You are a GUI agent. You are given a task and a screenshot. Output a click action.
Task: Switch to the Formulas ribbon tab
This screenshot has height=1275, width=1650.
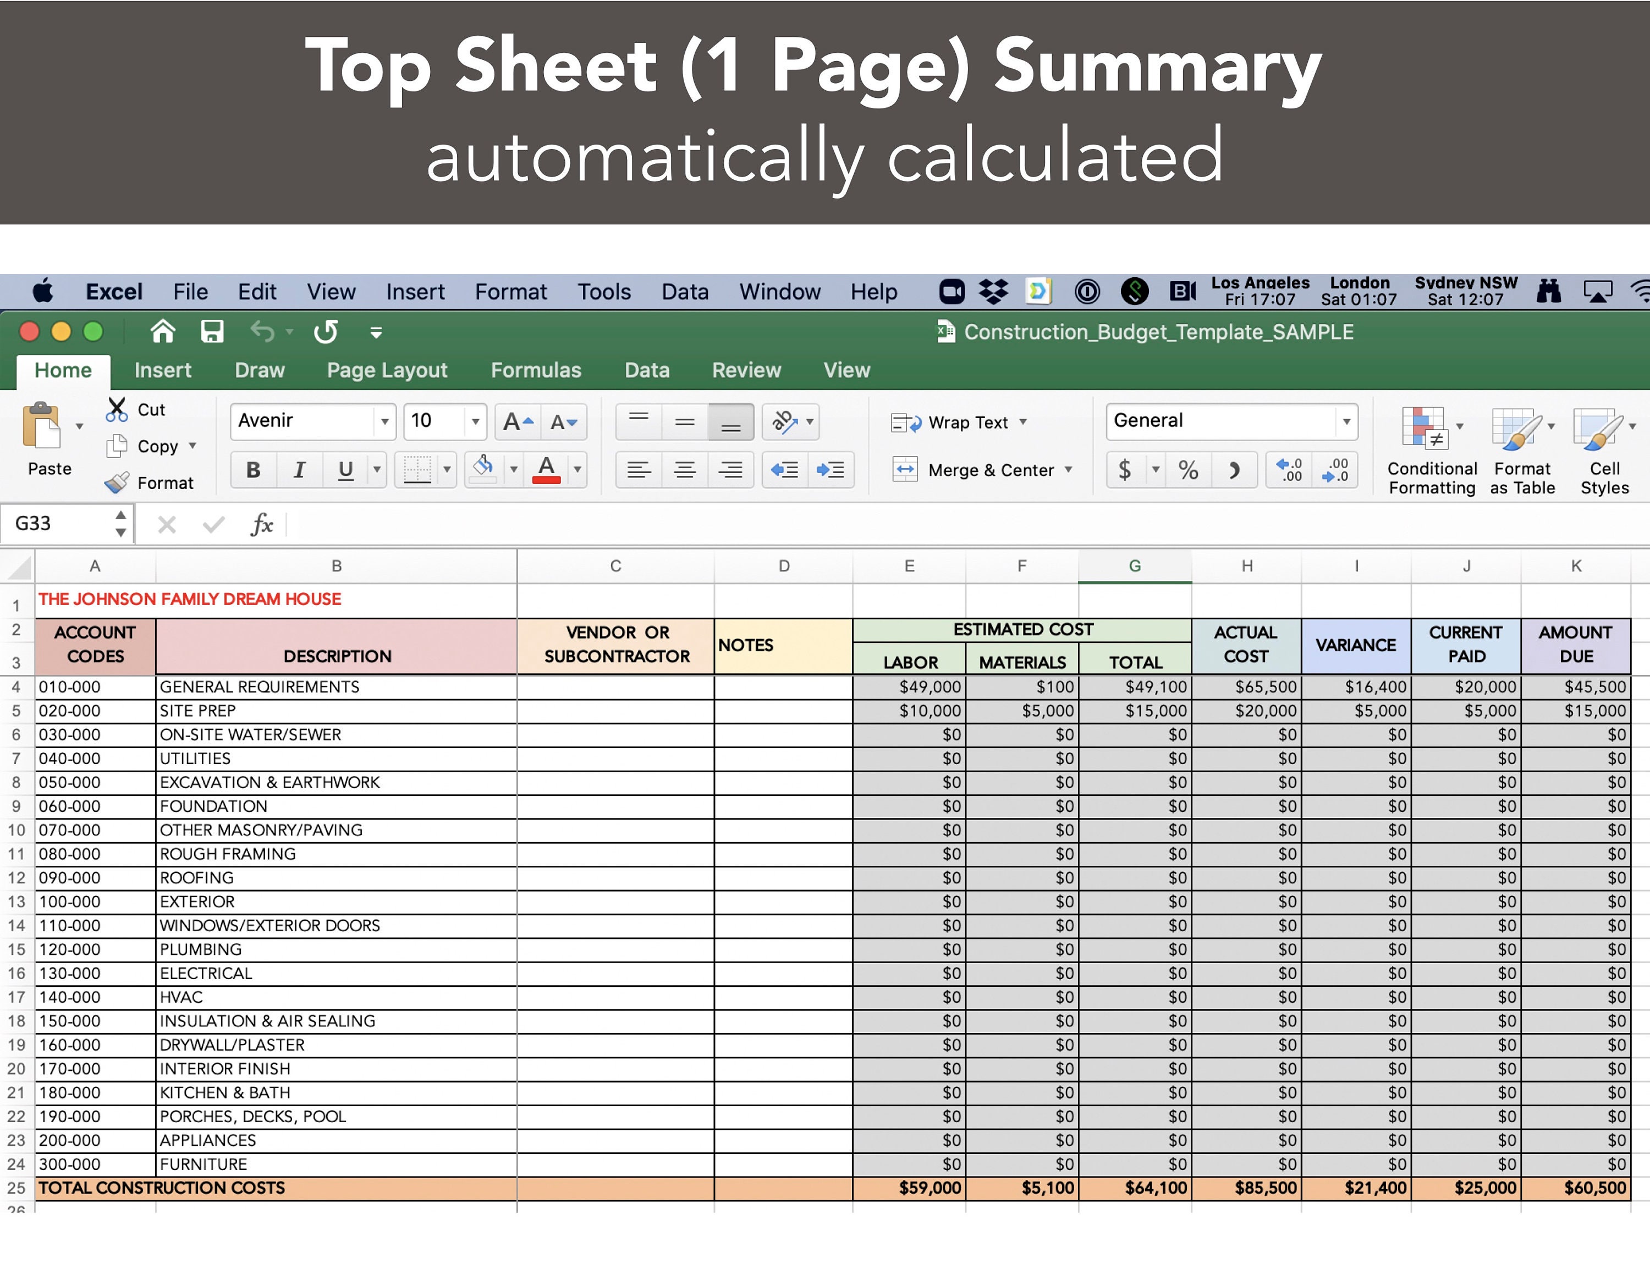tap(536, 370)
